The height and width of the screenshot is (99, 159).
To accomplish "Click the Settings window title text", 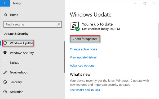I will coord(17,3).
